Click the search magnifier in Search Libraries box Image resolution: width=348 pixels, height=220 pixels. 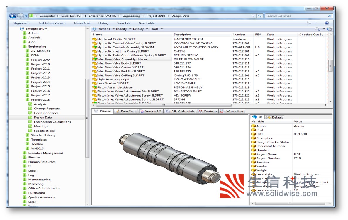coord(330,16)
